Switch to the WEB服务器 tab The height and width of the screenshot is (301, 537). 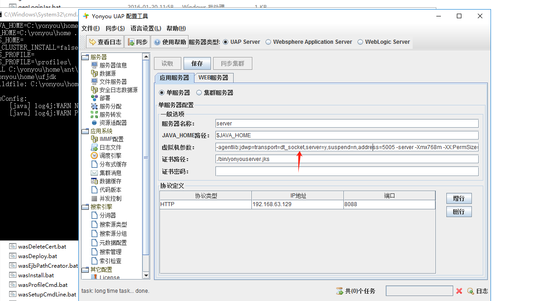tap(214, 78)
